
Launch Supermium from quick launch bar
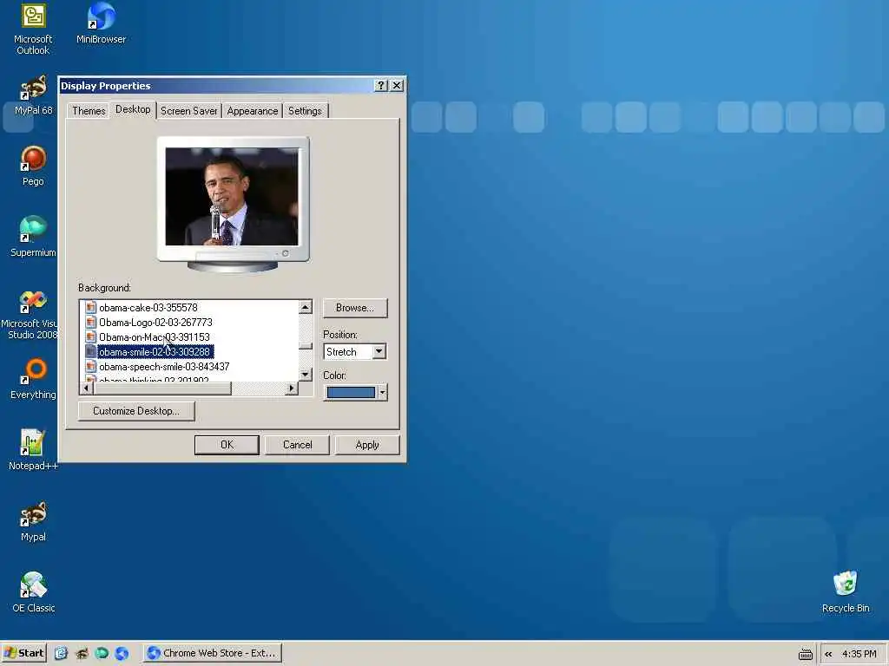pos(102,653)
